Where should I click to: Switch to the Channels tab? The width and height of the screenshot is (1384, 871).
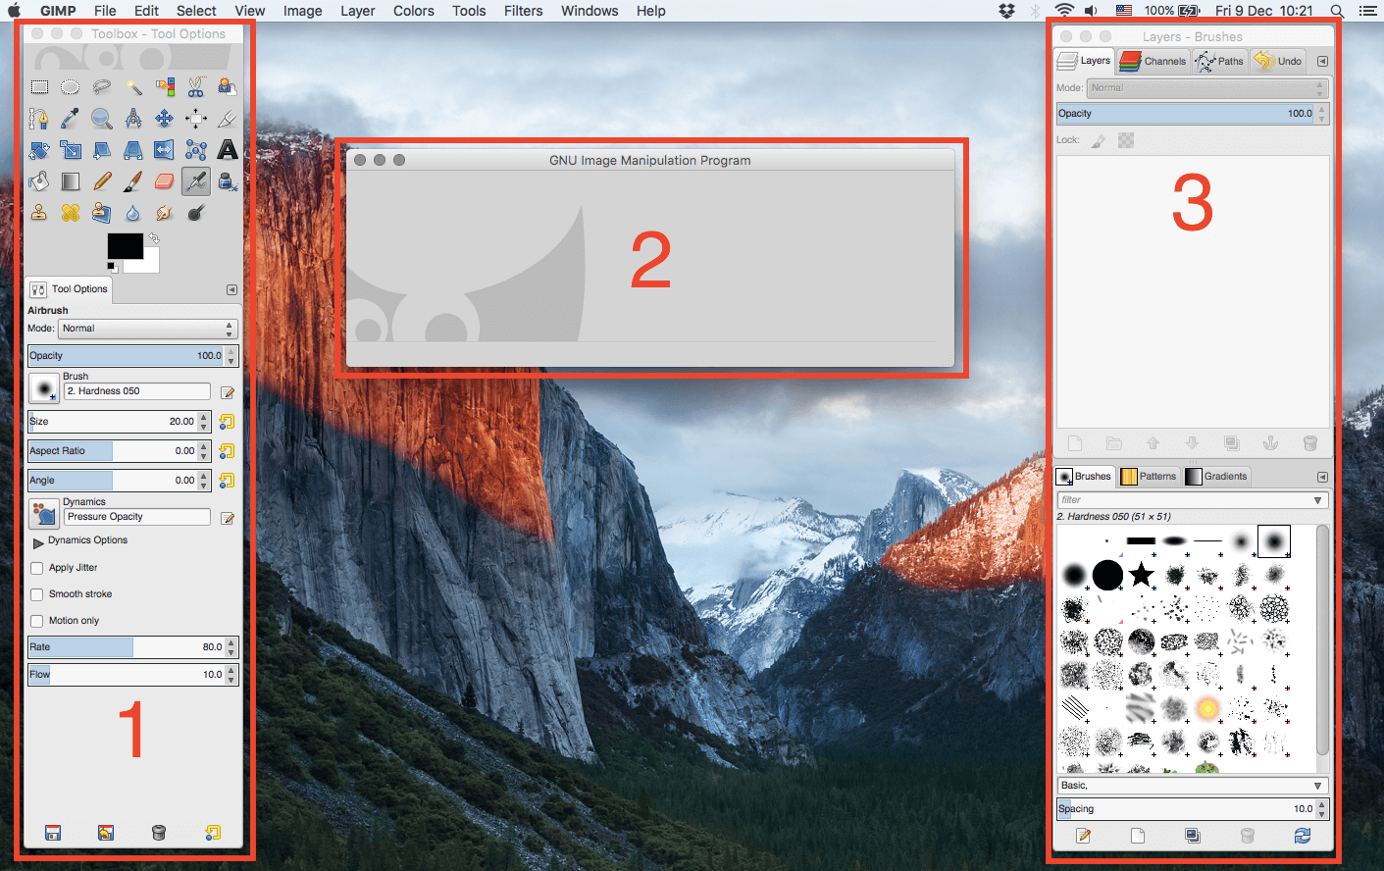coord(1153,61)
